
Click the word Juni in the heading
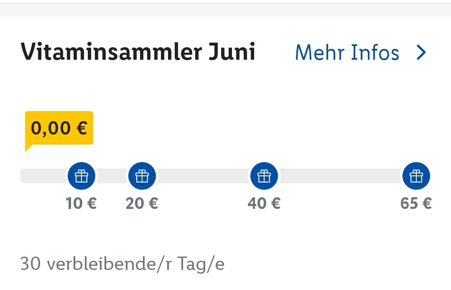[x=232, y=52]
